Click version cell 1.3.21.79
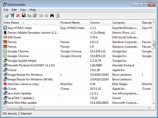The image size is (158, 118). click(x=96, y=61)
